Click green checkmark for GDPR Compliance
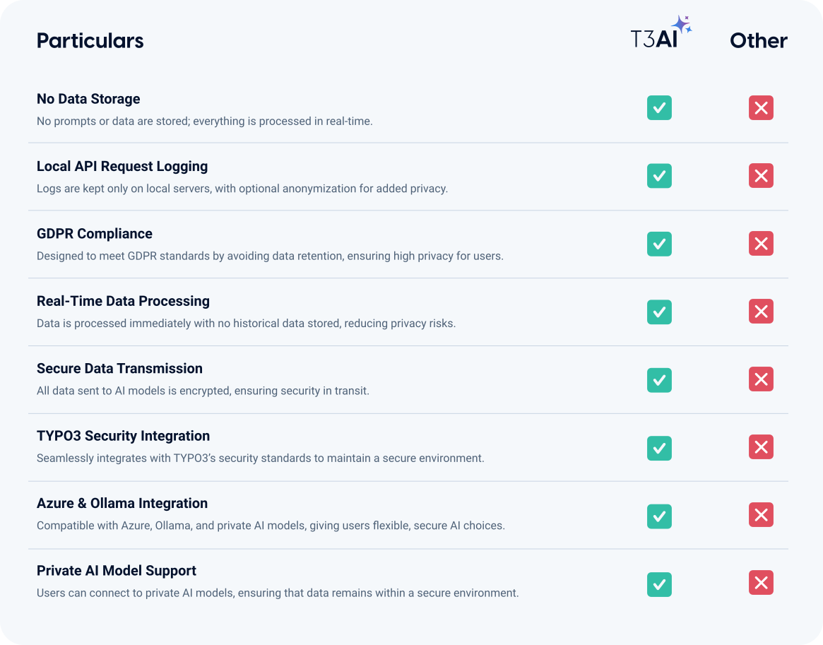Screen dimensions: 823x645 tap(659, 244)
